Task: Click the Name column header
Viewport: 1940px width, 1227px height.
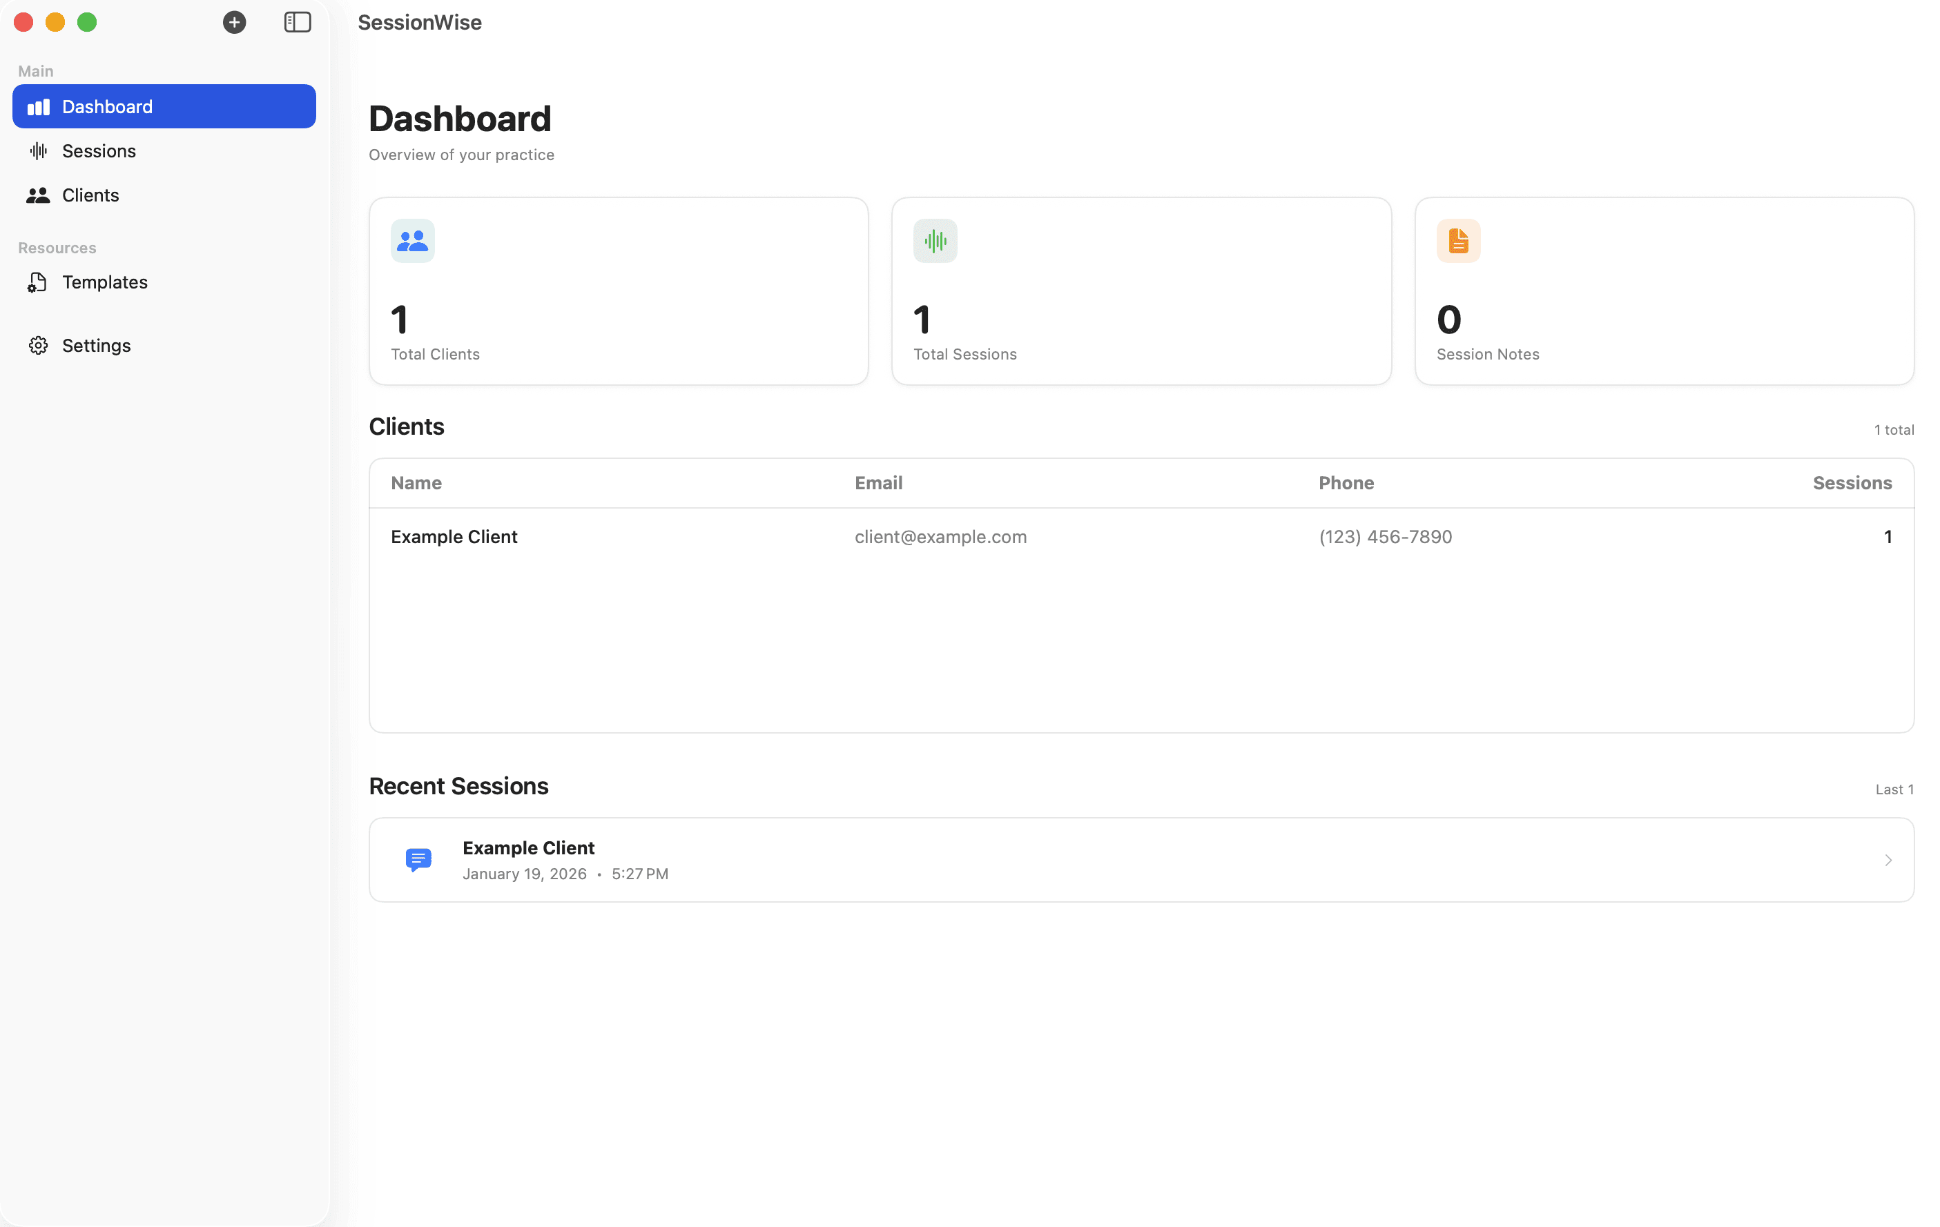Action: [x=416, y=482]
